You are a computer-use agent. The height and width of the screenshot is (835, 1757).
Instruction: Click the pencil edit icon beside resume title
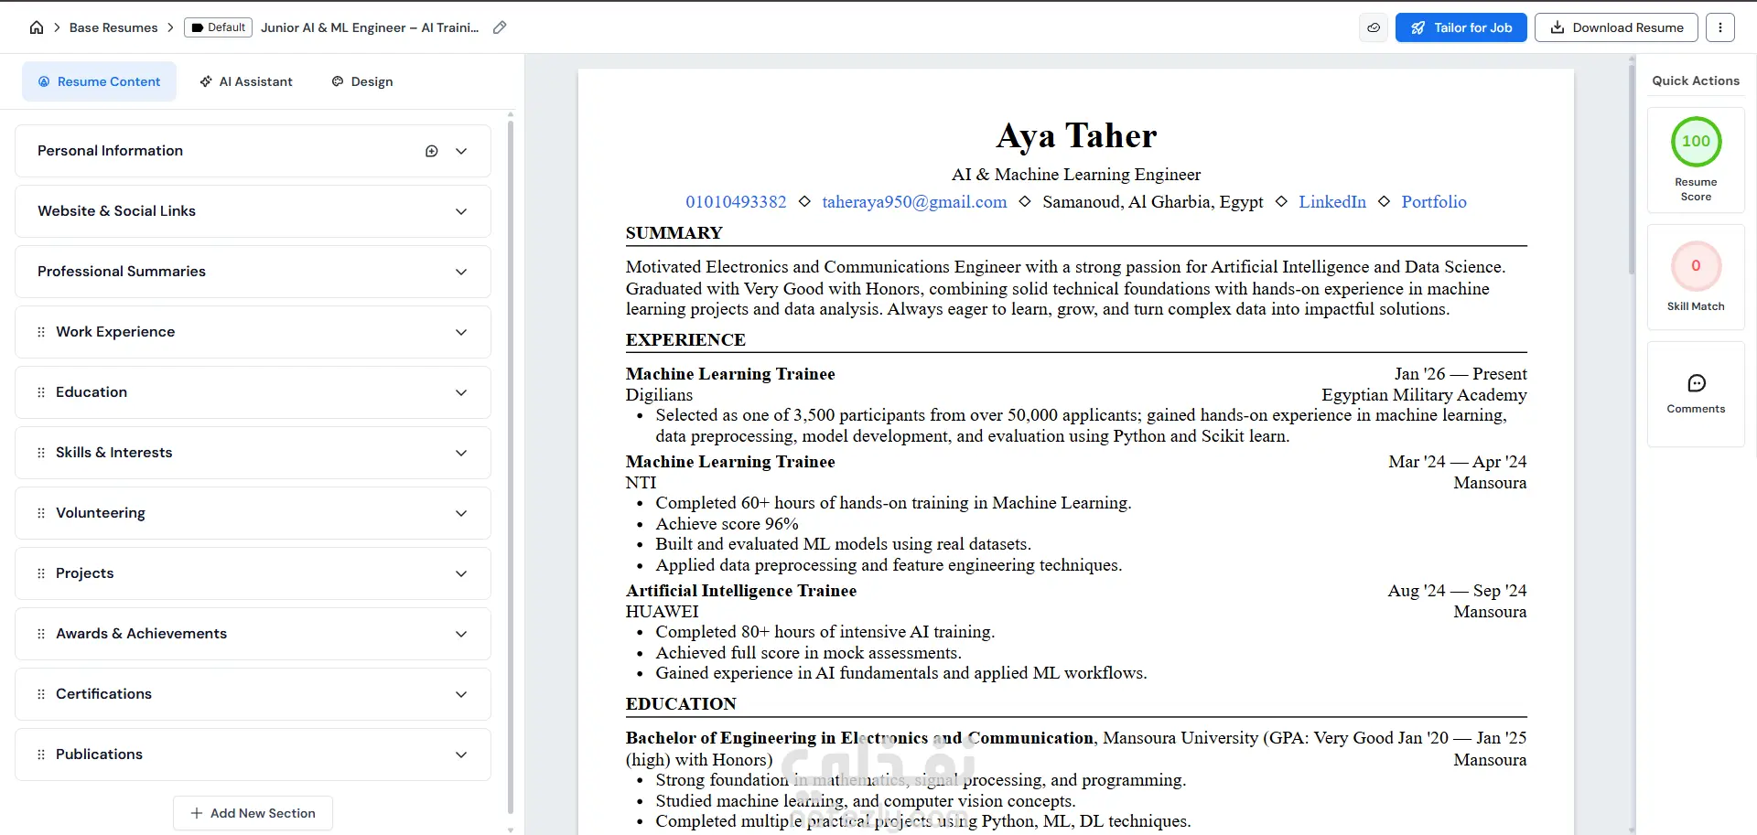[x=500, y=27]
